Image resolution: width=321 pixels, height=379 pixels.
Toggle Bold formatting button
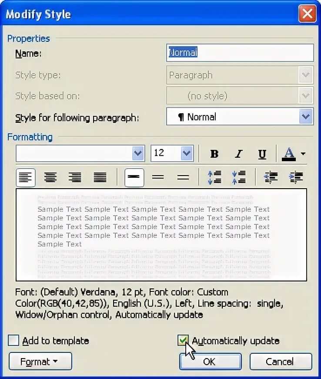coord(214,154)
